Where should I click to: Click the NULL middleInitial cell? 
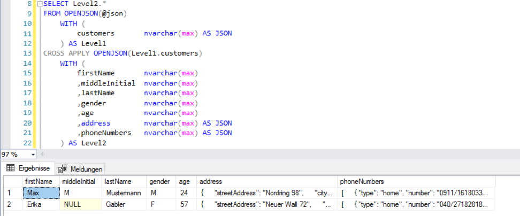click(80, 204)
